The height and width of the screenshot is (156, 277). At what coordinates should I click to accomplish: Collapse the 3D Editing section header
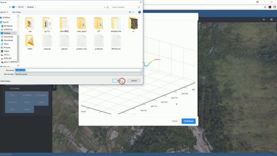tap(15, 88)
